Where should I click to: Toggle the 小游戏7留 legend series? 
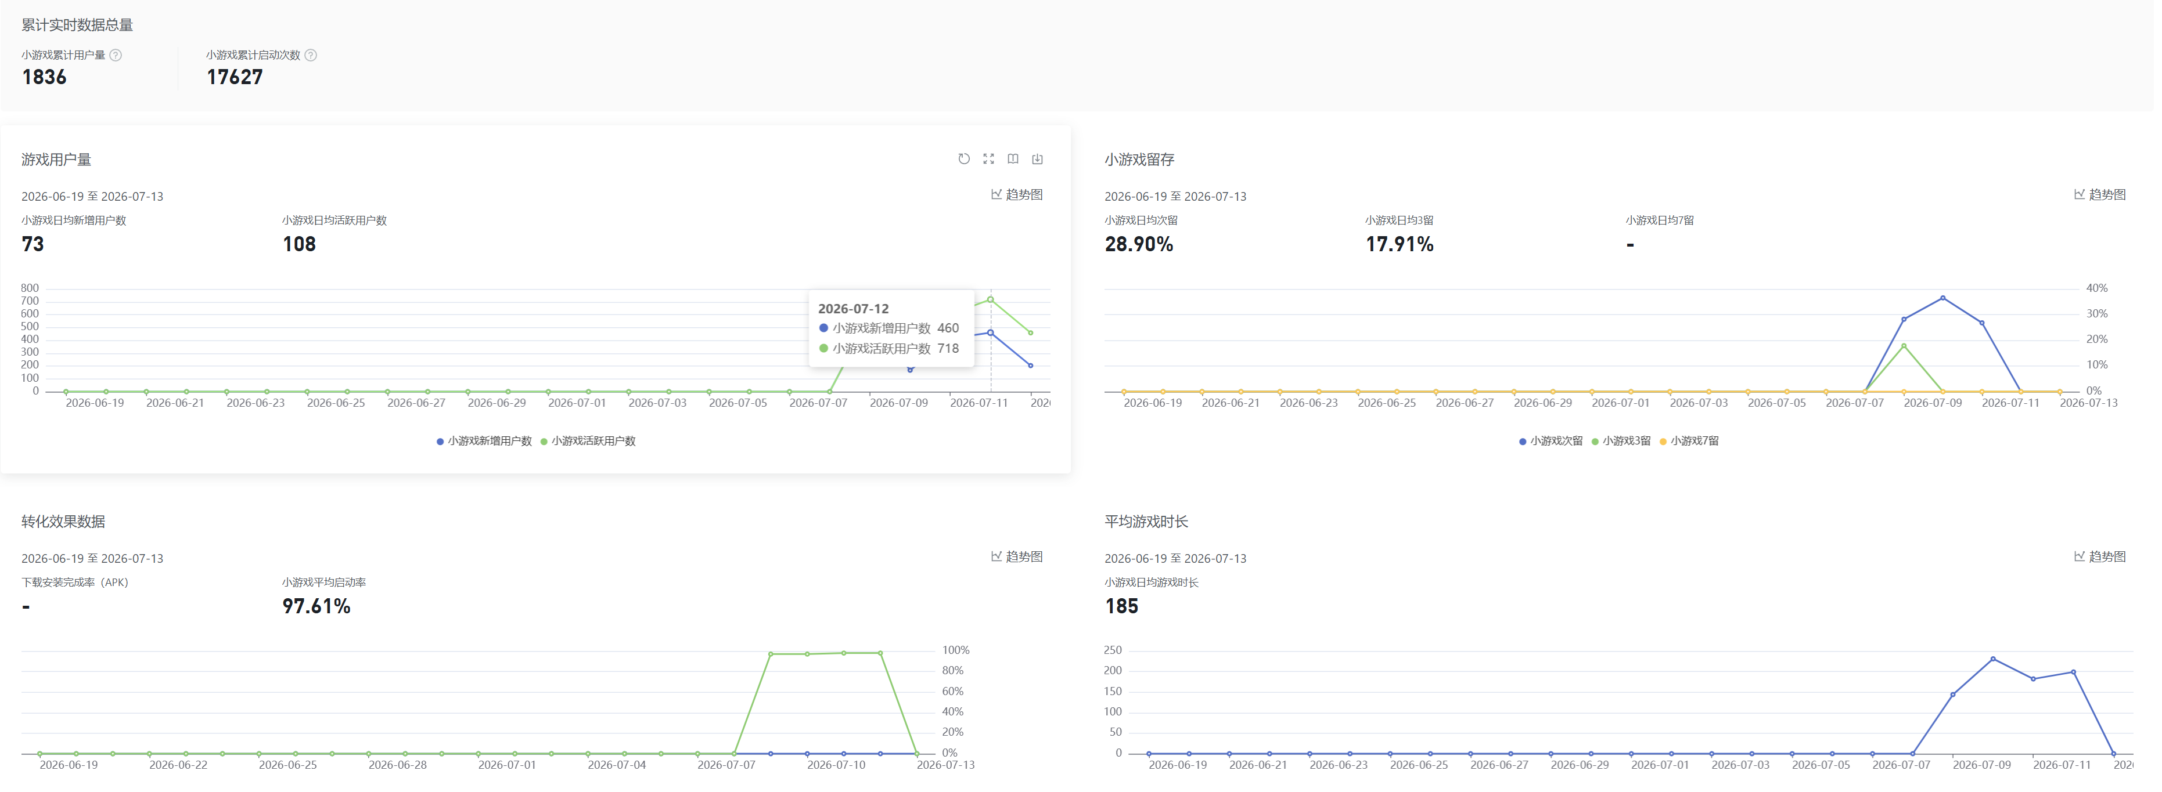coord(1689,442)
